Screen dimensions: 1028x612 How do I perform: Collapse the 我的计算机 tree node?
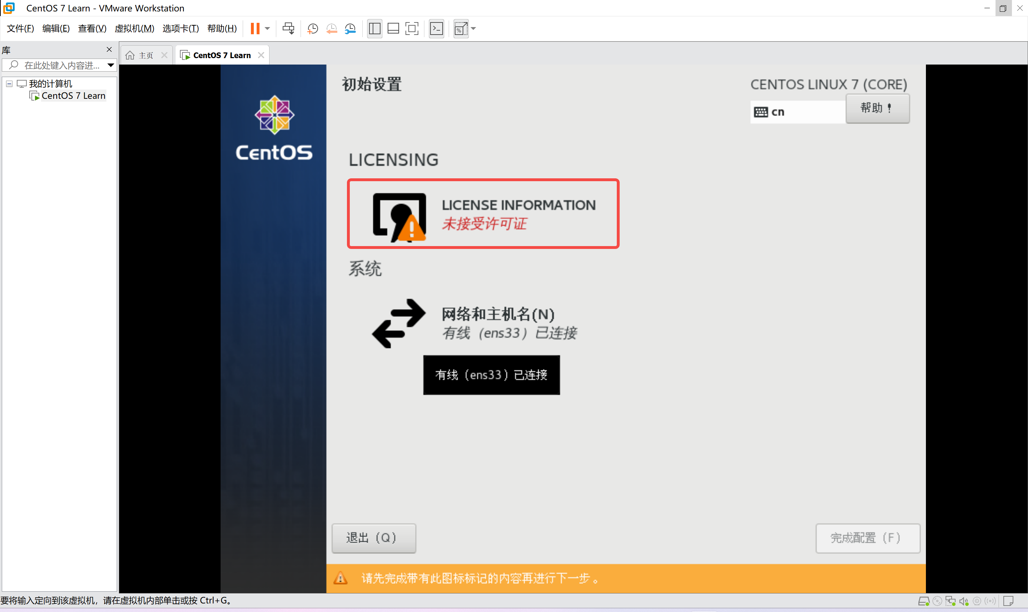(9, 84)
